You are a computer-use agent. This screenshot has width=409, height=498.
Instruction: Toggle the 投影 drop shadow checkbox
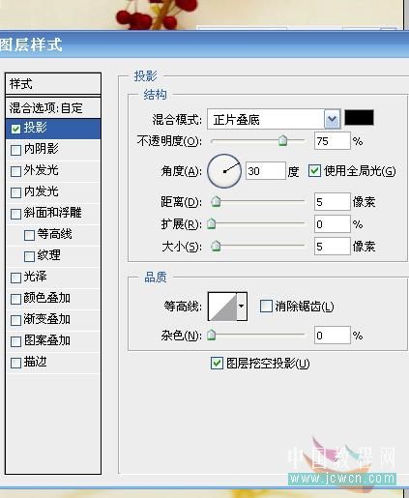pos(15,129)
